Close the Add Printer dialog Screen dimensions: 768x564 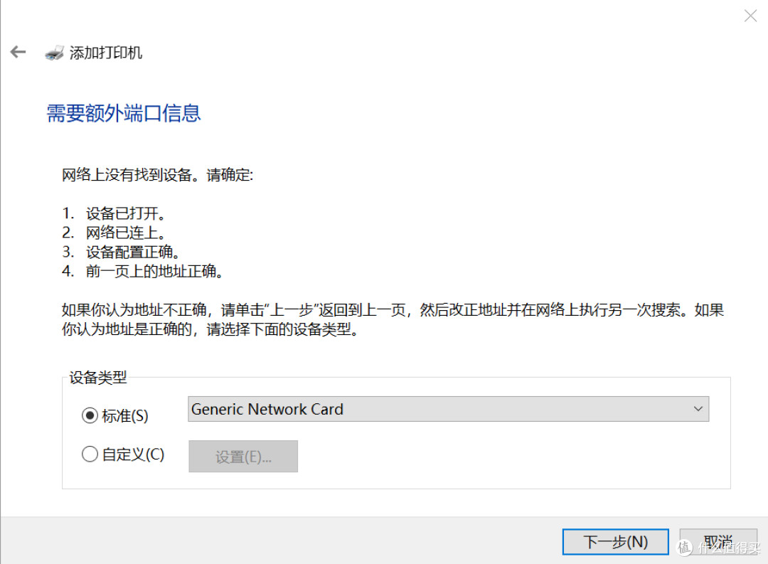pyautogui.click(x=750, y=16)
